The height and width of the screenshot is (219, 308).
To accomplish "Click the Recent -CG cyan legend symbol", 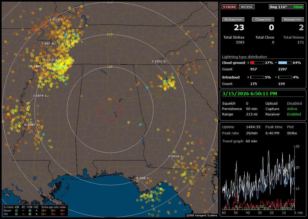I will point(17,210).
